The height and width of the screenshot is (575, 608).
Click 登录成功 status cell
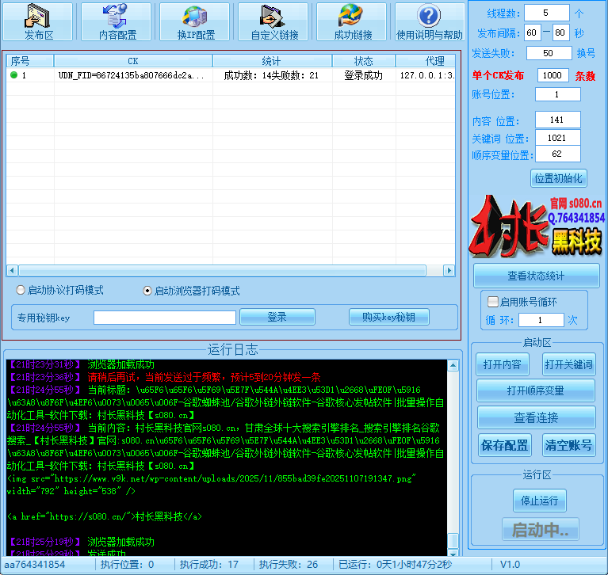pos(363,75)
